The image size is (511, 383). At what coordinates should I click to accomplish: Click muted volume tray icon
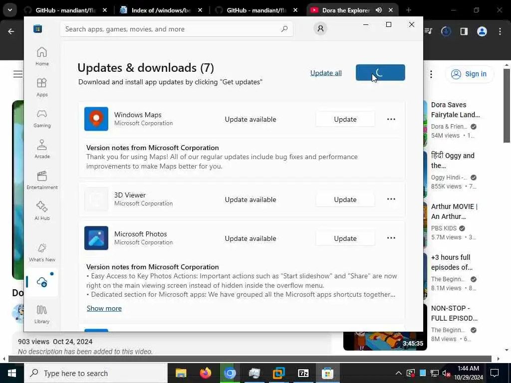pyautogui.click(x=446, y=373)
